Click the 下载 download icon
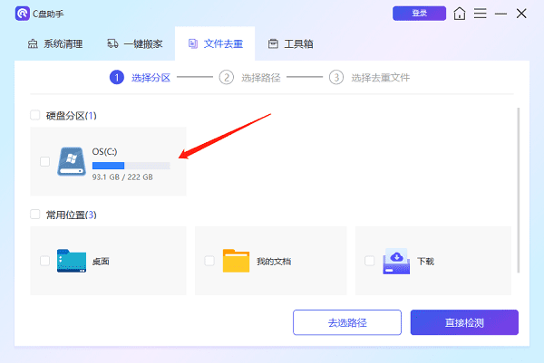The image size is (544, 363). (397, 261)
